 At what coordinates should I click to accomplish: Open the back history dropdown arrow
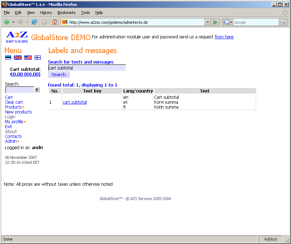13,22
